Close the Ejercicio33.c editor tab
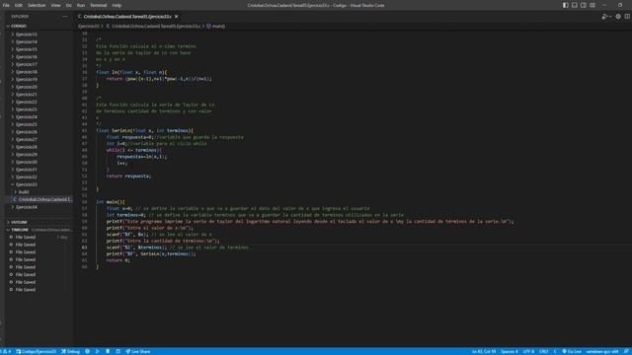Viewport: 632px width, 355px height. [176, 17]
